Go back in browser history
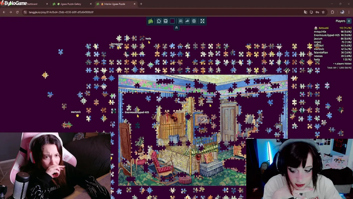Screen dimensions: 353x199 [x=4, y=12]
